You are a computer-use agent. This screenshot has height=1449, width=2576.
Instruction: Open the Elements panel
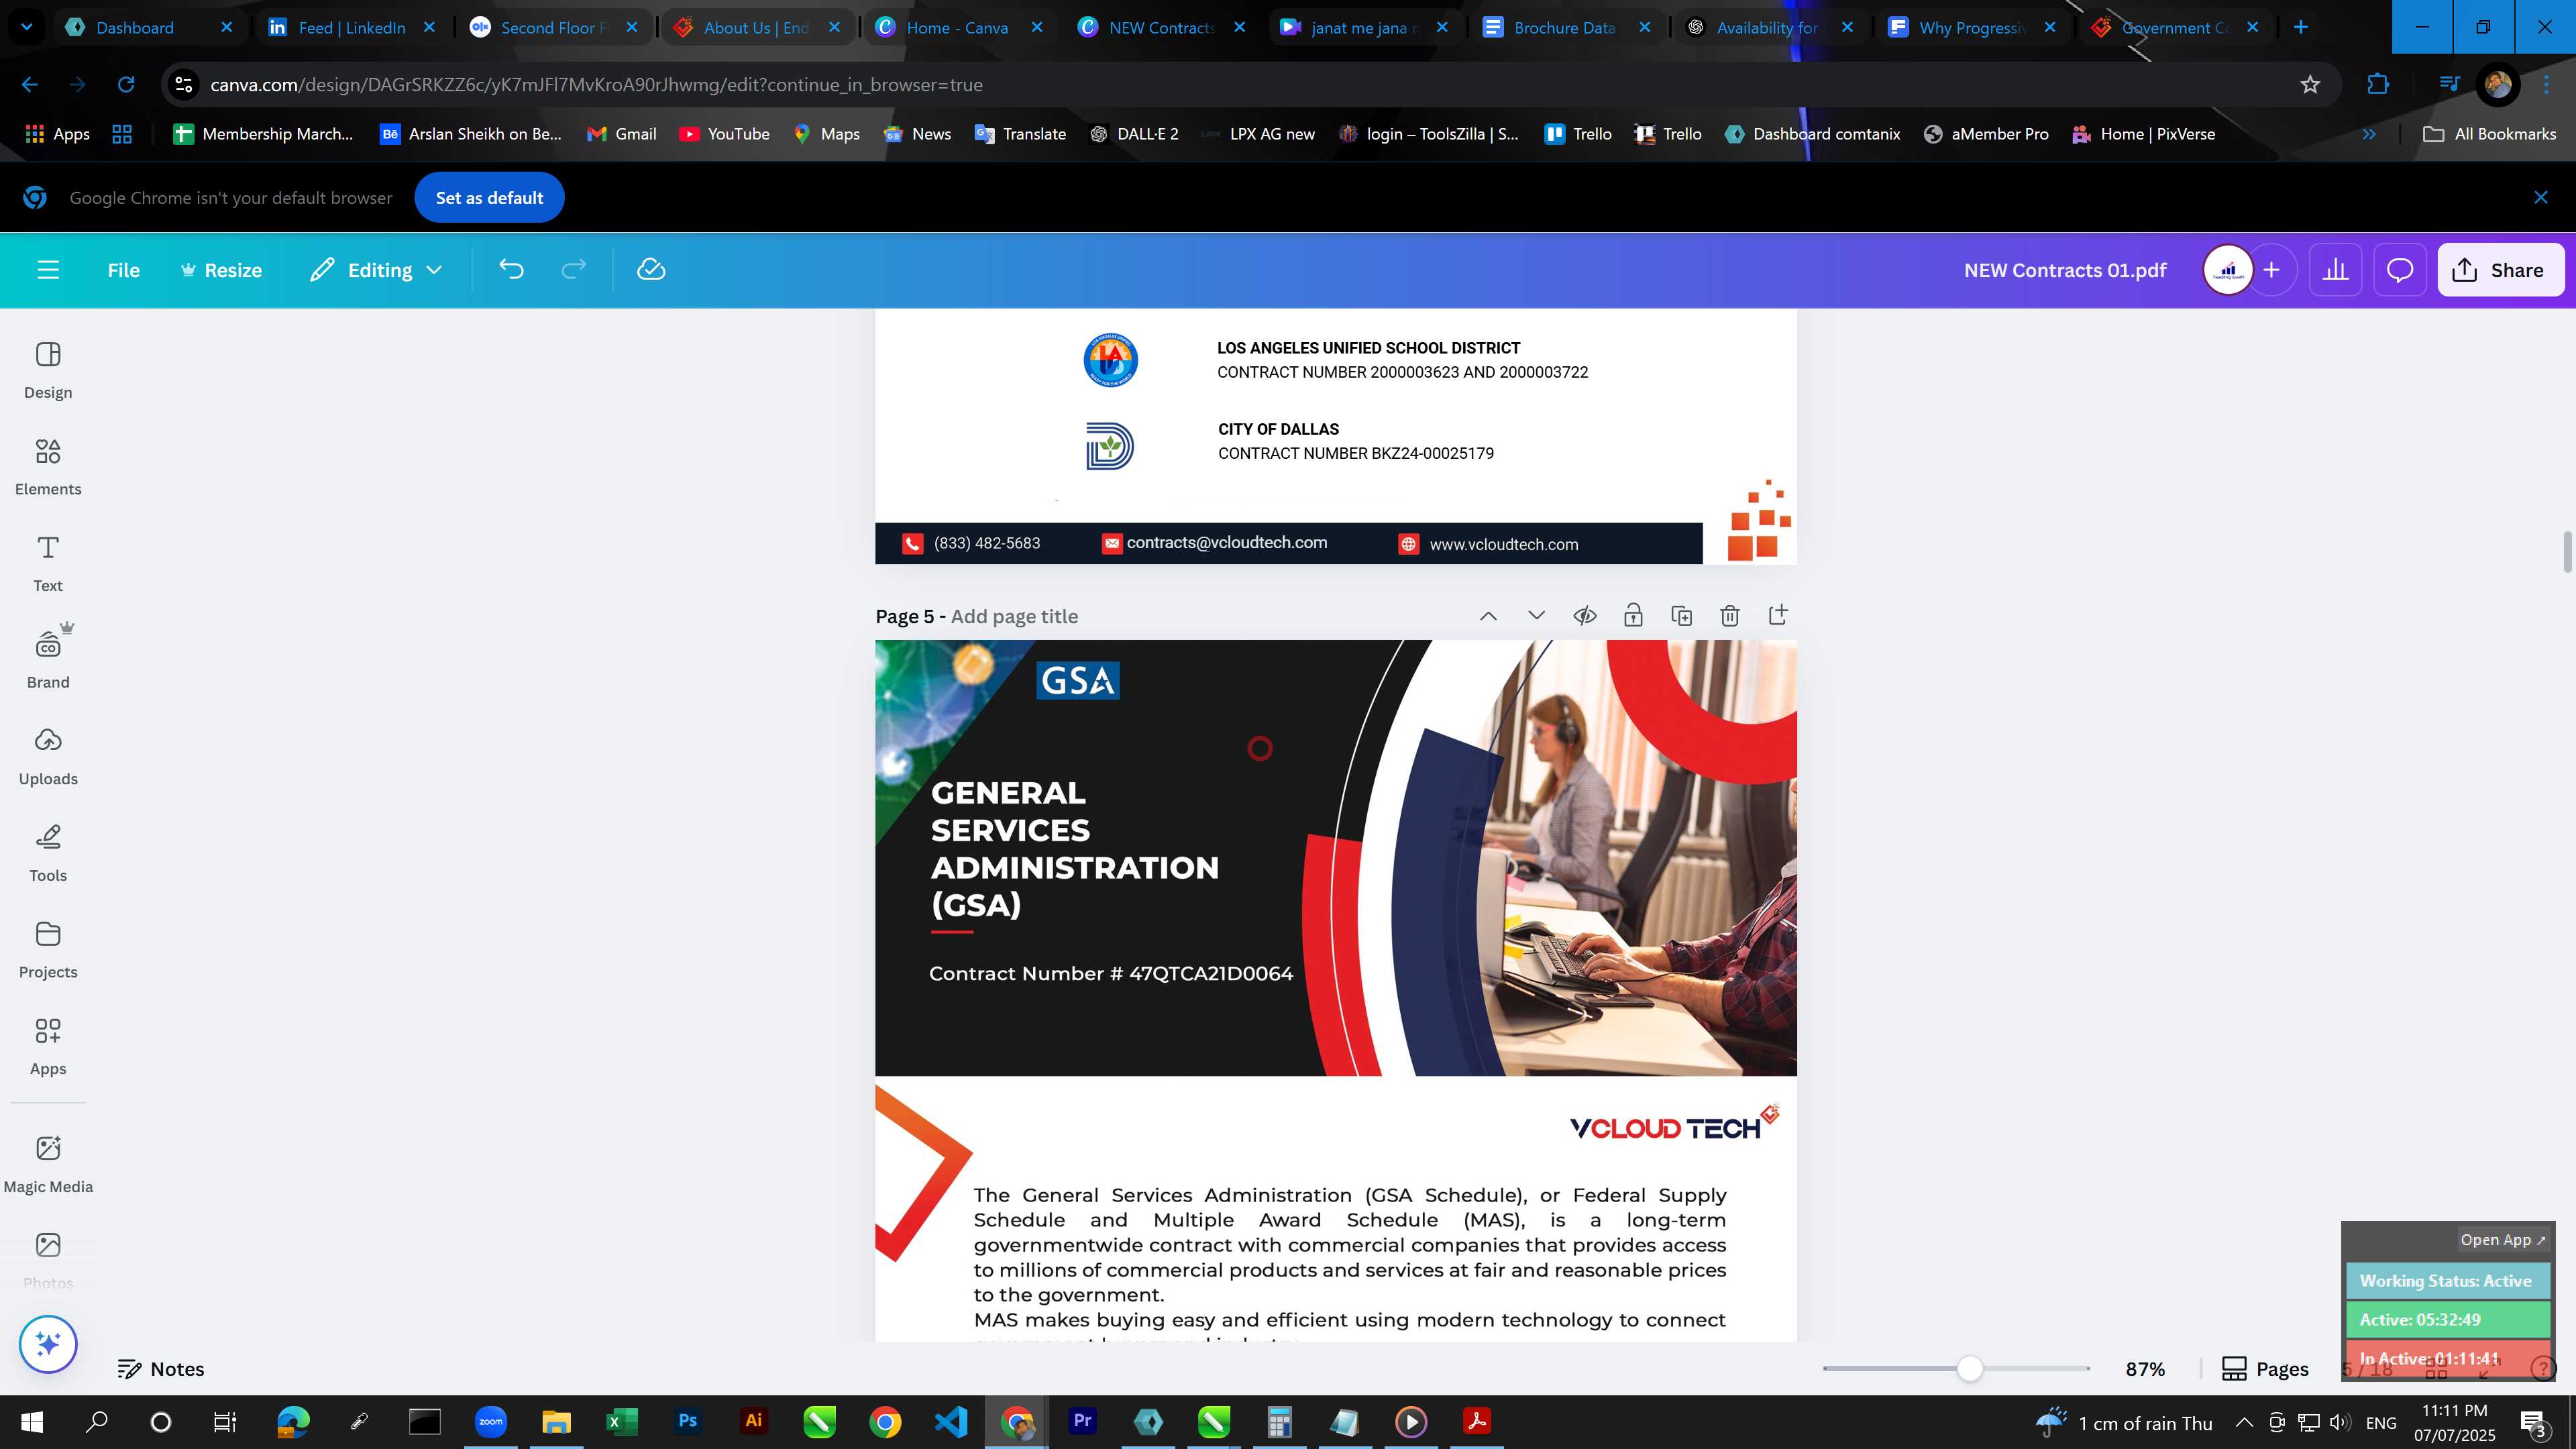[48, 467]
